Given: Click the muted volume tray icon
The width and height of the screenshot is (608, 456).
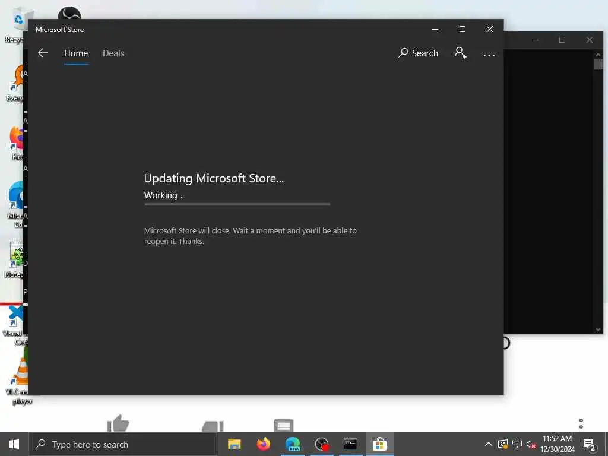Looking at the screenshot, I should (x=531, y=444).
